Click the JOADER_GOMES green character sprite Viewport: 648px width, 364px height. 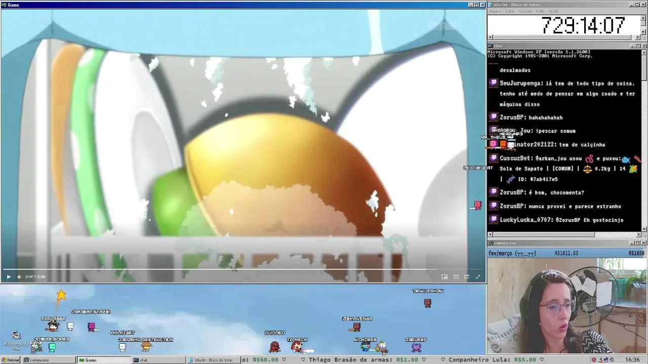[x=52, y=347]
